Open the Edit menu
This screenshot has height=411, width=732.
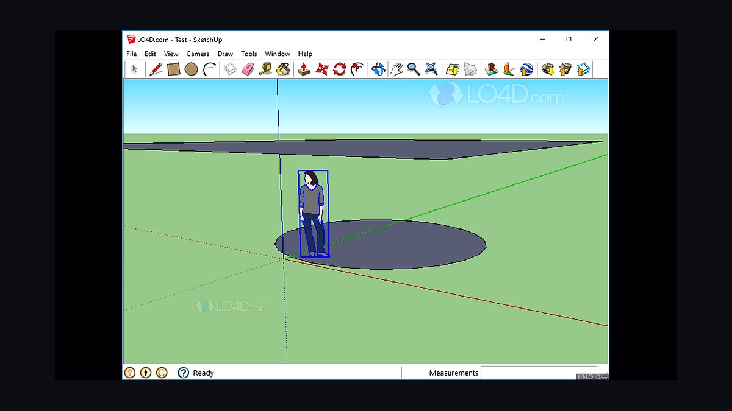pos(150,54)
